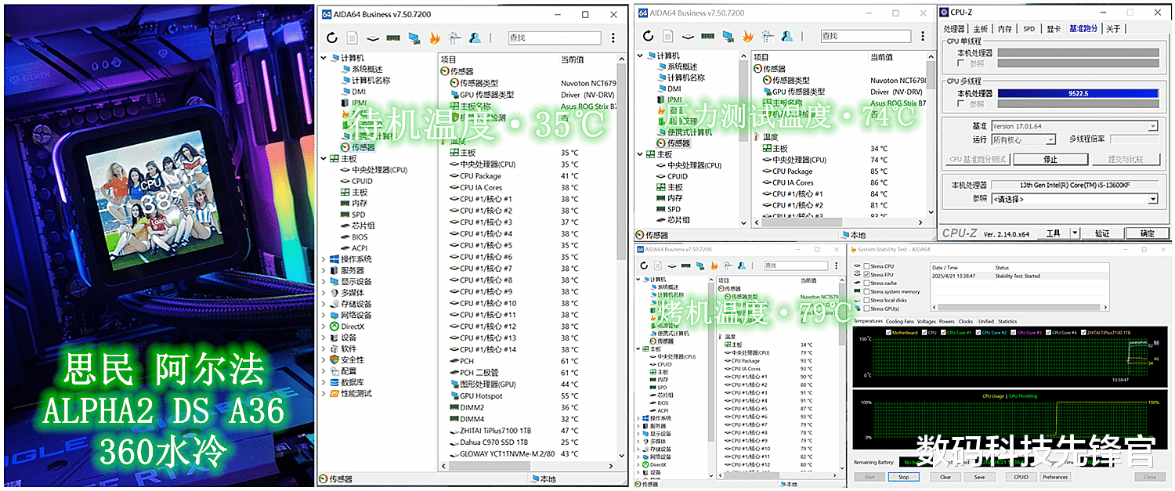Expand 网络设备 tree node in idle-temperature AIDA64 window
The width and height of the screenshot is (1175, 491).
pyautogui.click(x=324, y=315)
